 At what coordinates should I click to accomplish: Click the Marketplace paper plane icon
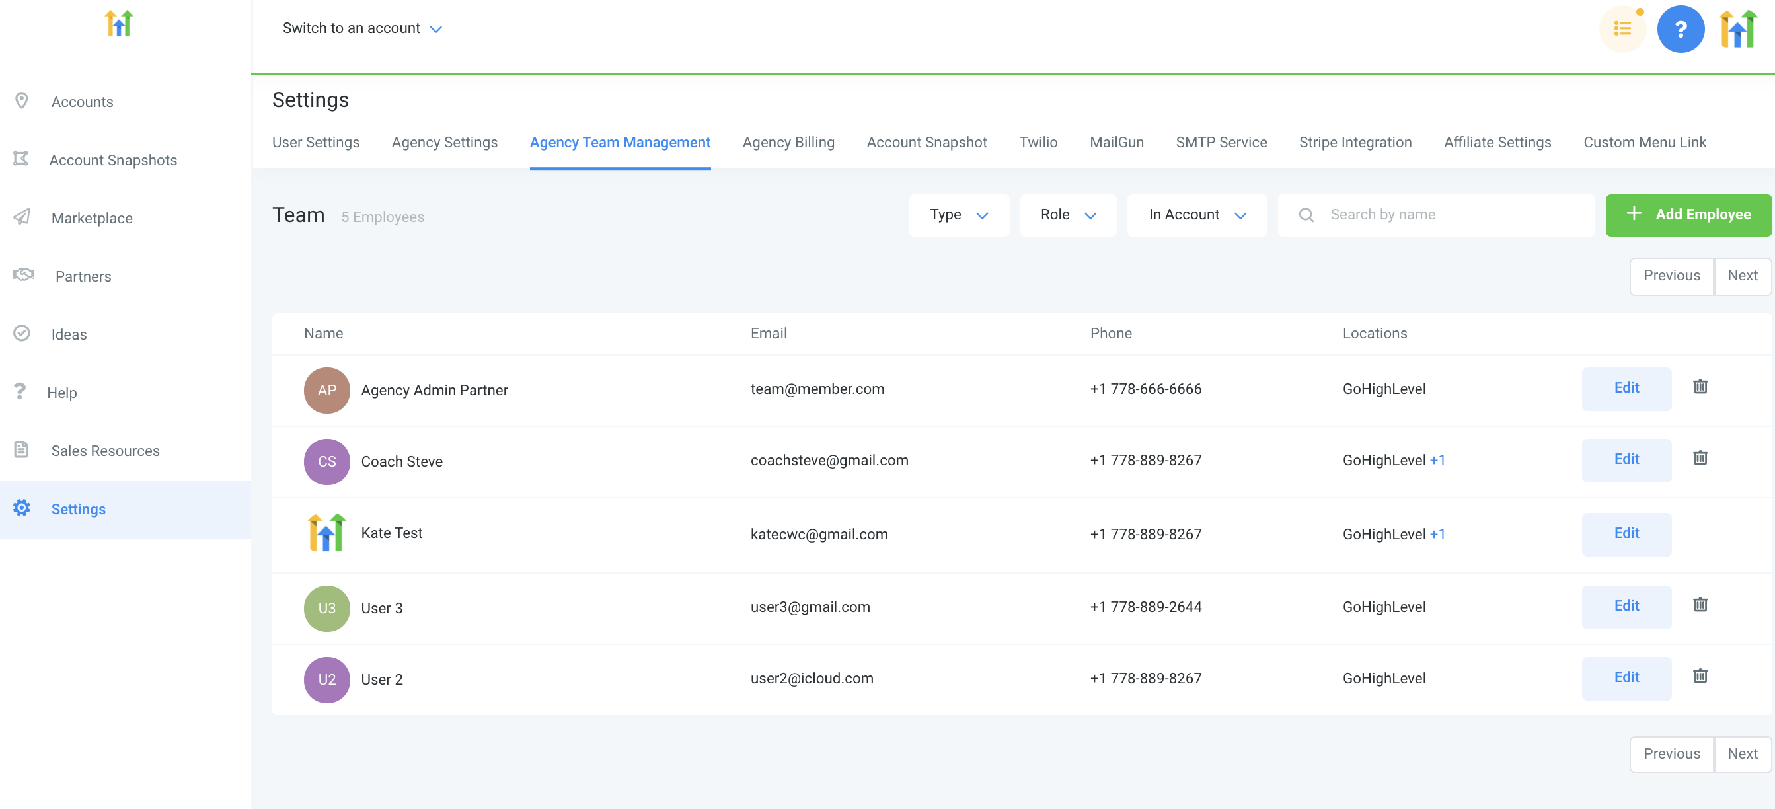pyautogui.click(x=22, y=217)
